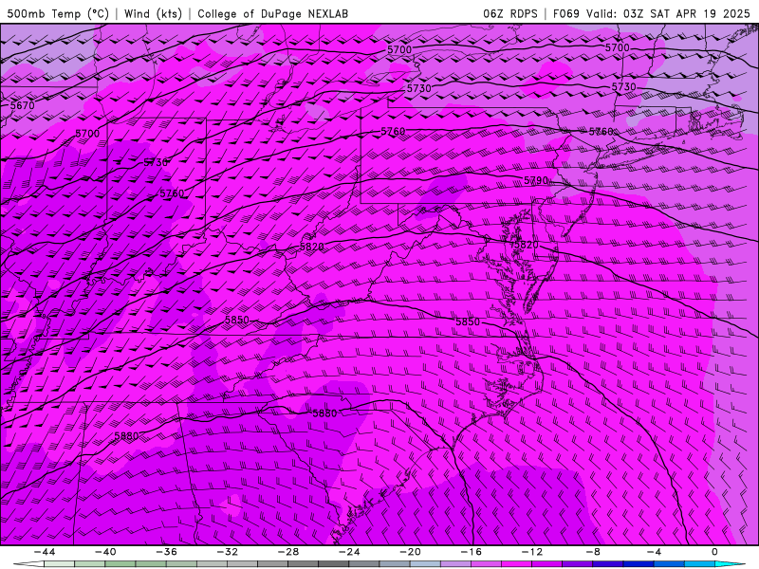This screenshot has height=569, width=759.
Task: Click the -40 colorbar scale label
Action: [105, 552]
